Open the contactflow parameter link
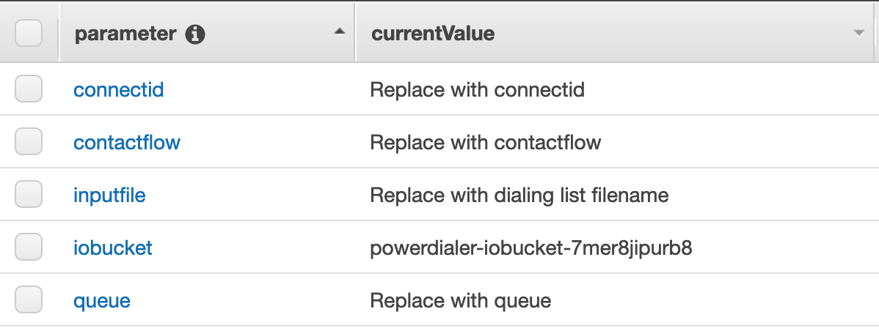 [x=127, y=142]
